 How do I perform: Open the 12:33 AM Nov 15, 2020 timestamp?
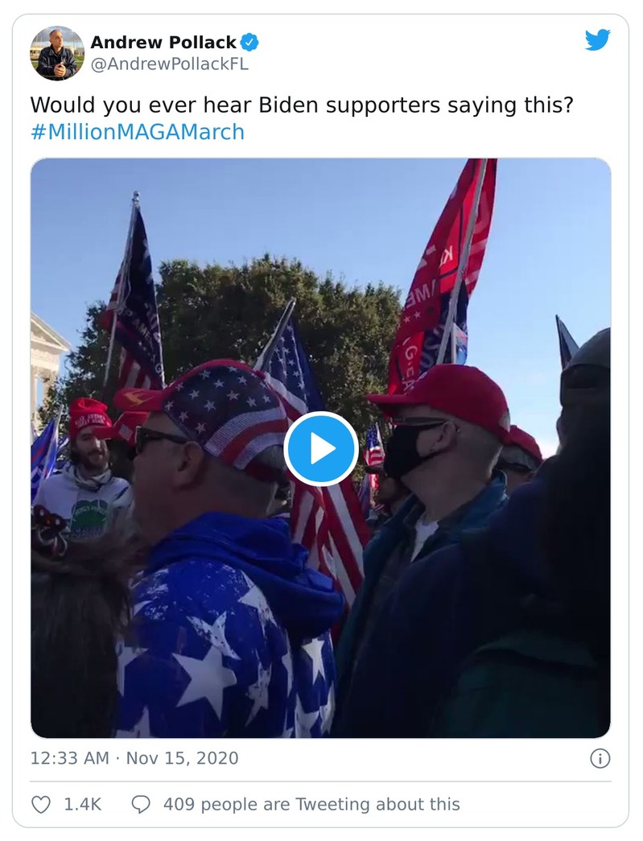click(134, 758)
